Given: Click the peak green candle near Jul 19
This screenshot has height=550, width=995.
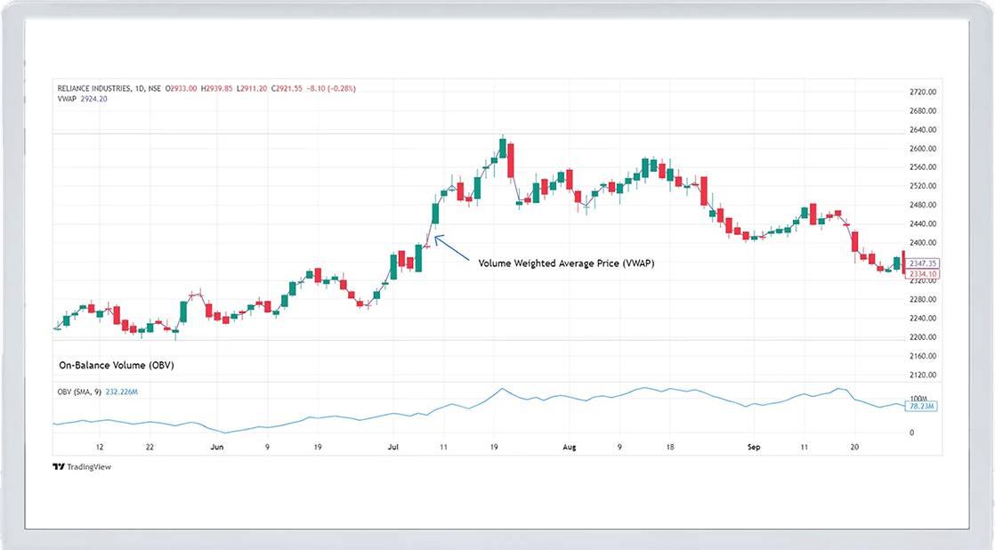Looking at the screenshot, I should [503, 149].
